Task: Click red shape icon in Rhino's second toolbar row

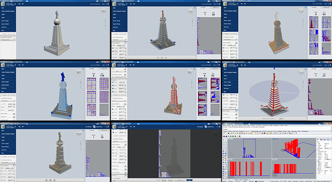Action: (x=224, y=136)
